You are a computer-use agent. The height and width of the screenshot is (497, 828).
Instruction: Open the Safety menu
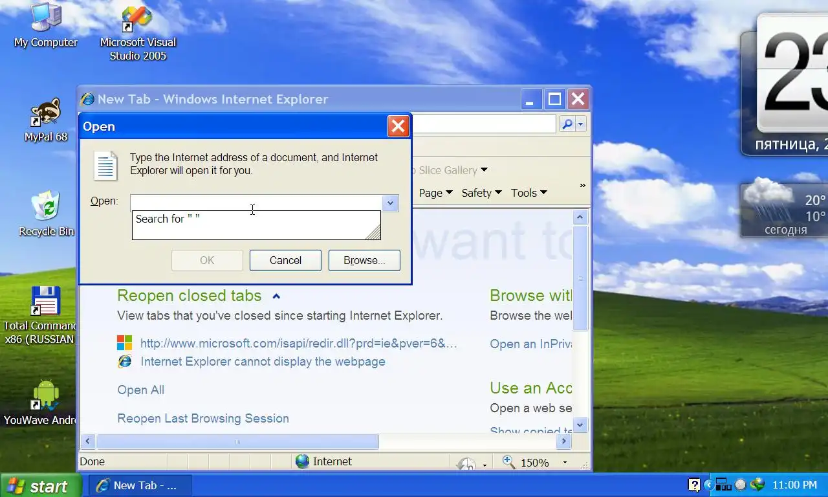481,193
